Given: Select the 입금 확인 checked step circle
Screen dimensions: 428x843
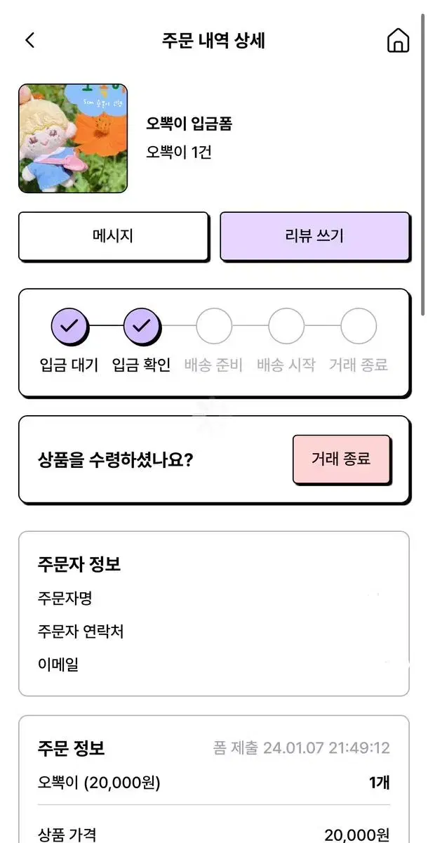Looking at the screenshot, I should (x=142, y=326).
